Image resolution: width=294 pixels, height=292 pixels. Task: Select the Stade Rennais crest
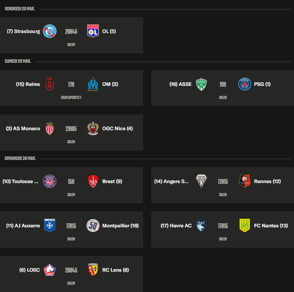point(244,181)
